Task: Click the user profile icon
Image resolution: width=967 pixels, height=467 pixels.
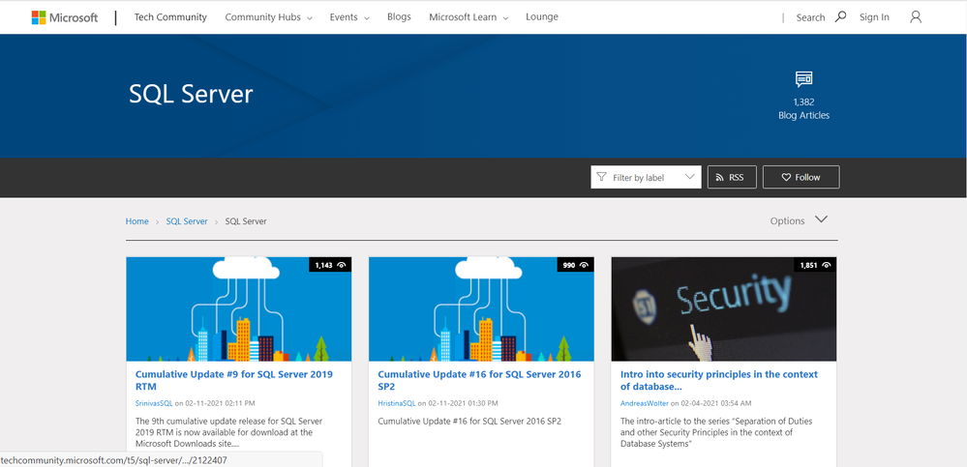Action: tap(916, 17)
